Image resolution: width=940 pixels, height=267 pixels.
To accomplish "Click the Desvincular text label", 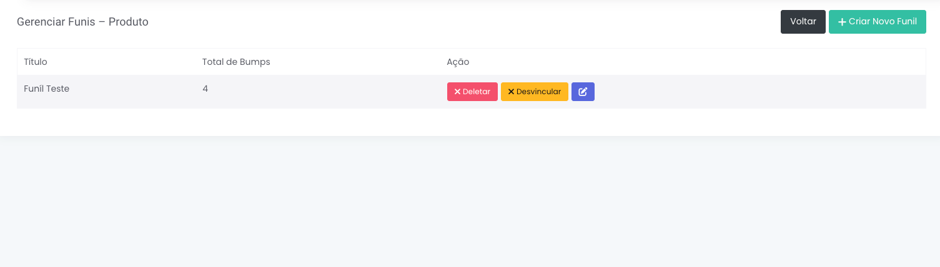I will pos(538,92).
